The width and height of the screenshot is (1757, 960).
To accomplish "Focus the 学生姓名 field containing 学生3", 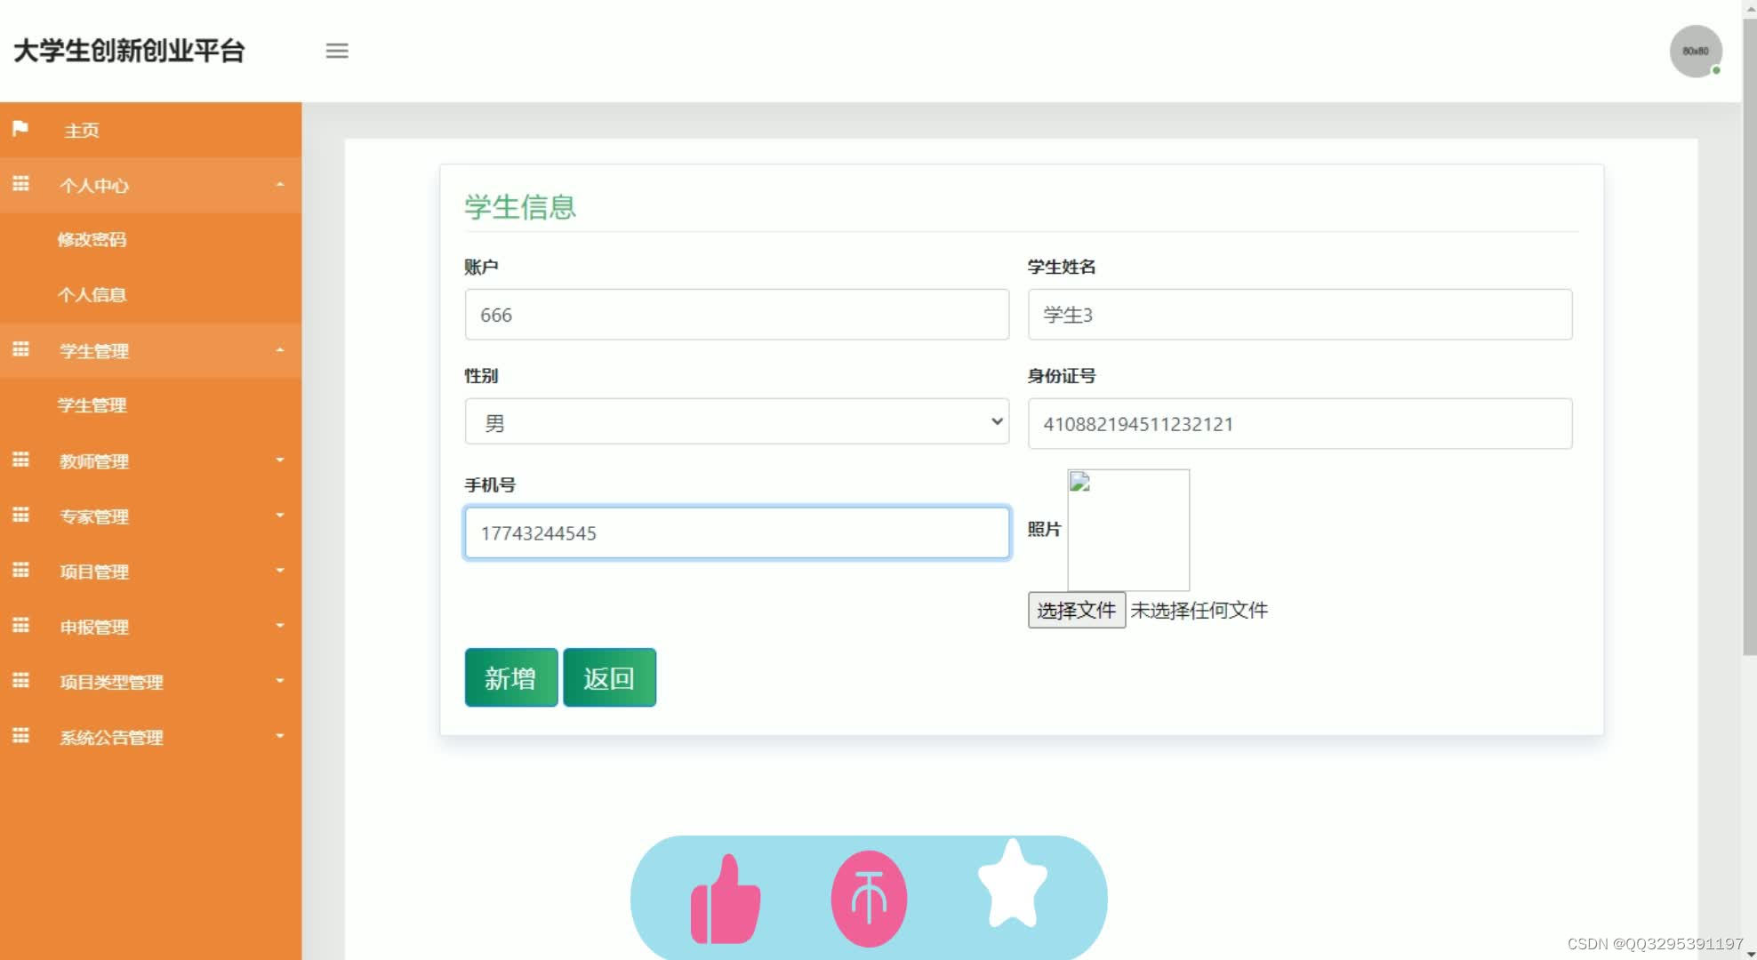I will tap(1300, 314).
